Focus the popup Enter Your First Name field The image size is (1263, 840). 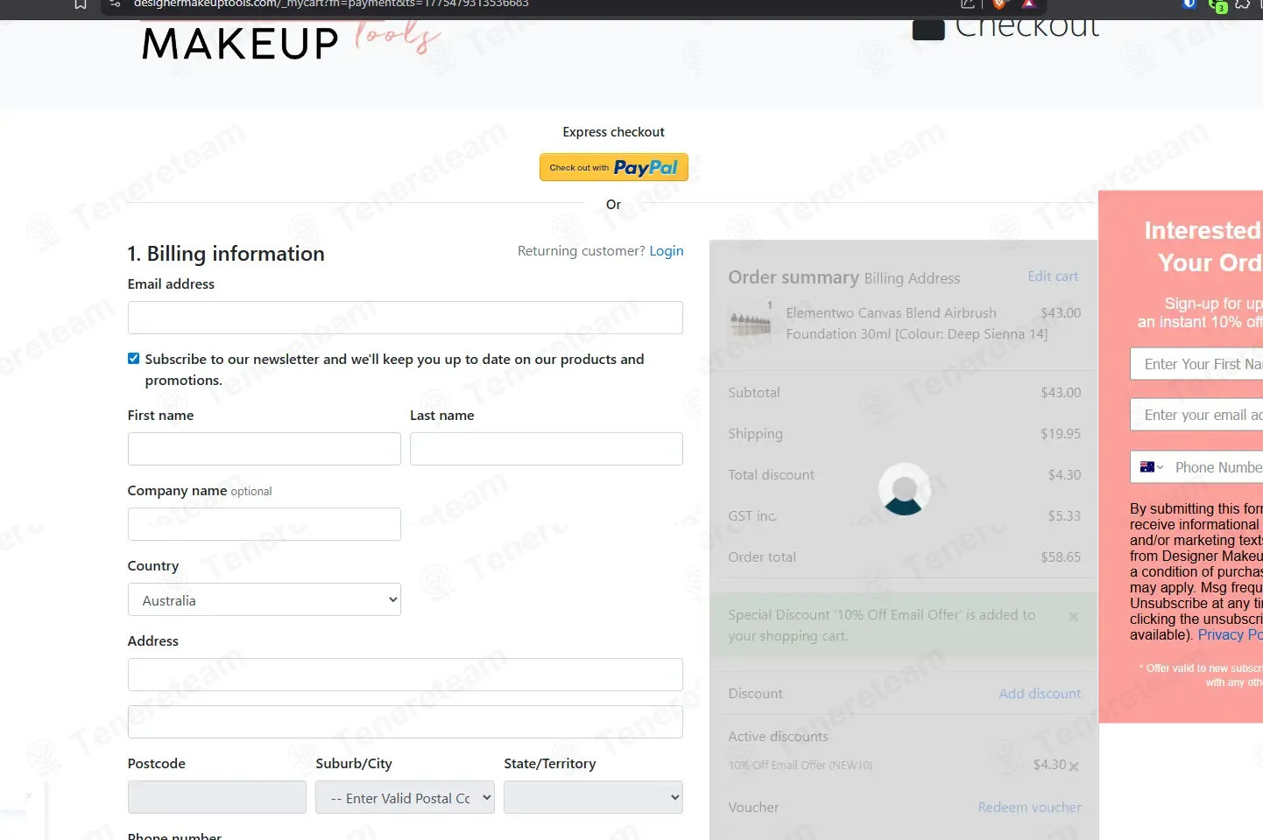point(1196,364)
